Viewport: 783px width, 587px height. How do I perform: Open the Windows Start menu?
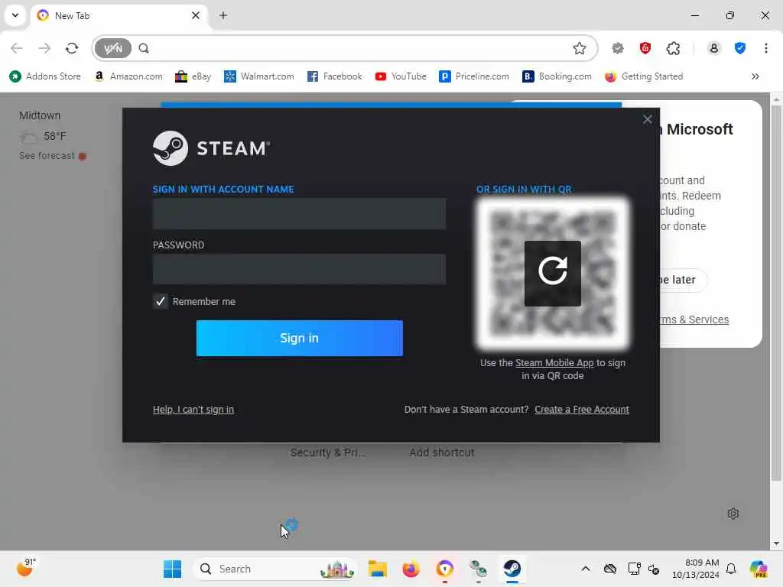tap(172, 569)
